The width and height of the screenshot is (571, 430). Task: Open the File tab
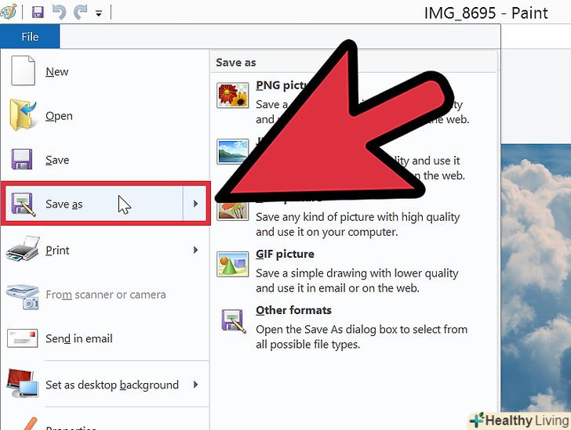tap(30, 36)
